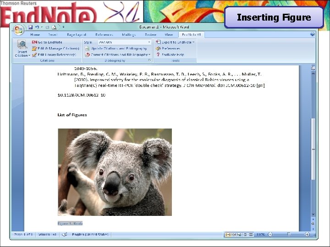330x247 pixels.
Task: Switch to Draft view
Action: (251, 235)
